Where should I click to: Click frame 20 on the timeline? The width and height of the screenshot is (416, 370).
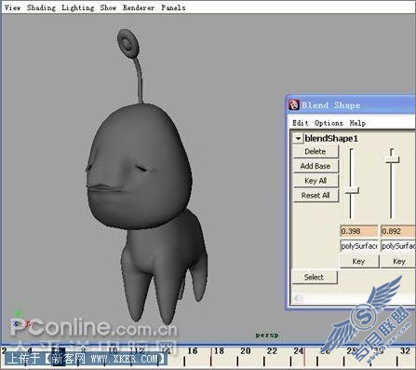click(x=246, y=351)
